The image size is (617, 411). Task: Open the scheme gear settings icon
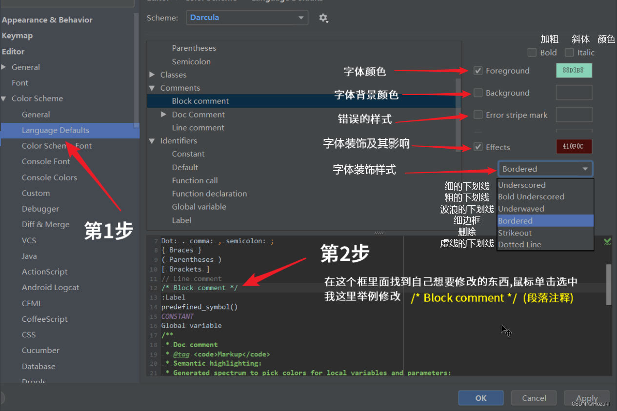323,18
